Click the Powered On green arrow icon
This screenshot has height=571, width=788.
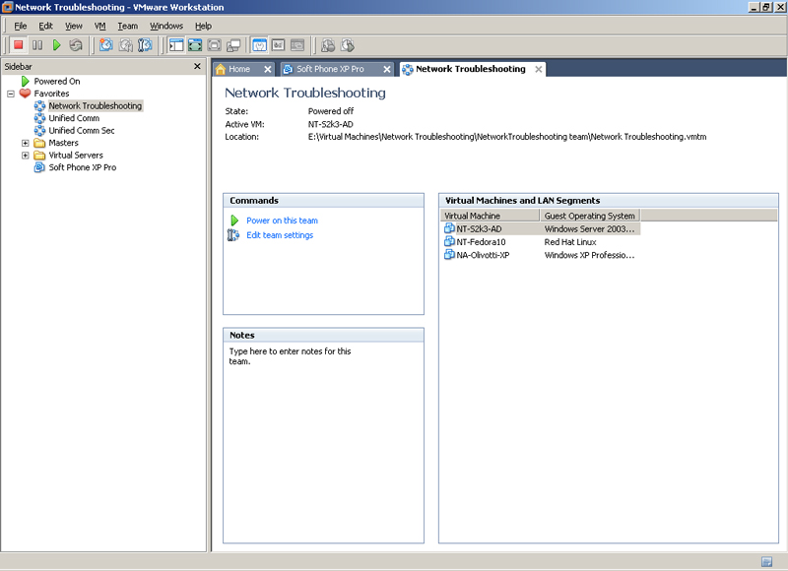pyautogui.click(x=26, y=81)
